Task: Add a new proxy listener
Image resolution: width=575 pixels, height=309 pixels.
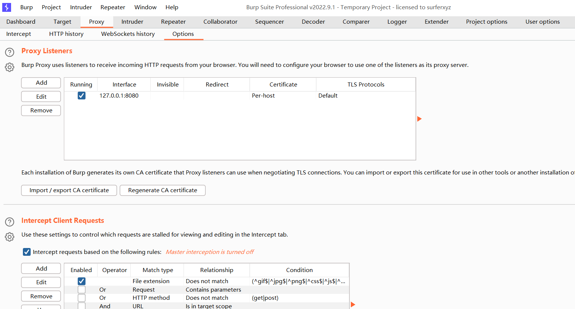Action: click(x=41, y=83)
